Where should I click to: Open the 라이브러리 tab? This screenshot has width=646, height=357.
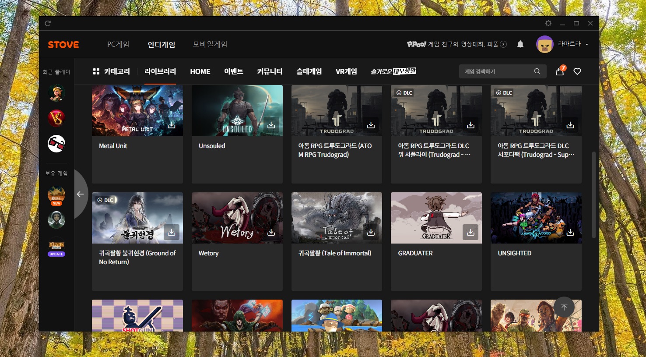[x=160, y=71]
